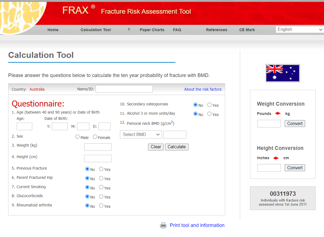324x237 pixels.
Task: Set Alcohol 3 or more units/day to Yes
Action: coord(209,114)
